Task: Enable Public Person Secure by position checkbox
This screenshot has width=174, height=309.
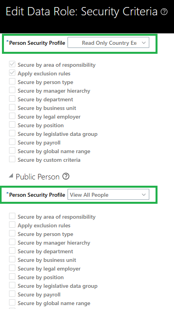Action: (x=12, y=277)
